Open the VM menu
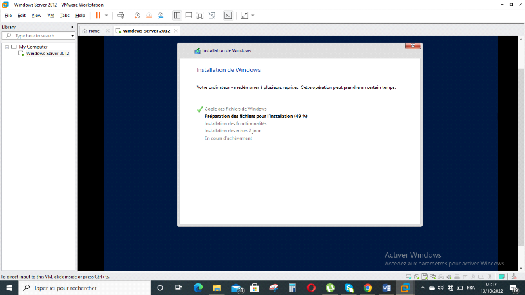 click(x=51, y=15)
